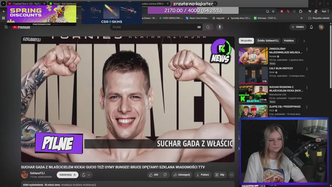
Task: Open the CSGO-SKINS.COM bookmark
Action: point(171,18)
